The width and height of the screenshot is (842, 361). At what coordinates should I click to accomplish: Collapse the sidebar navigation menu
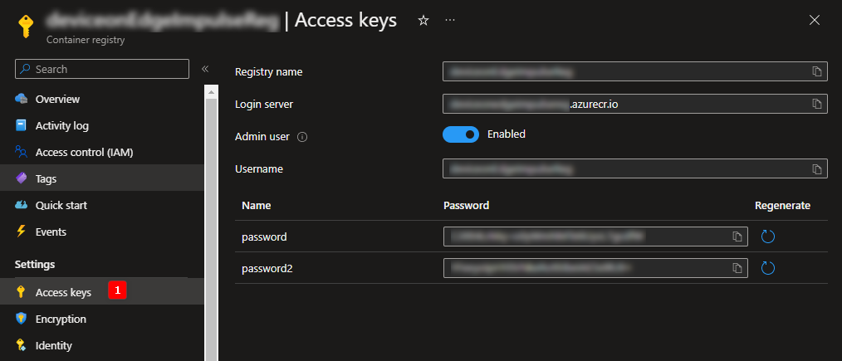point(205,69)
